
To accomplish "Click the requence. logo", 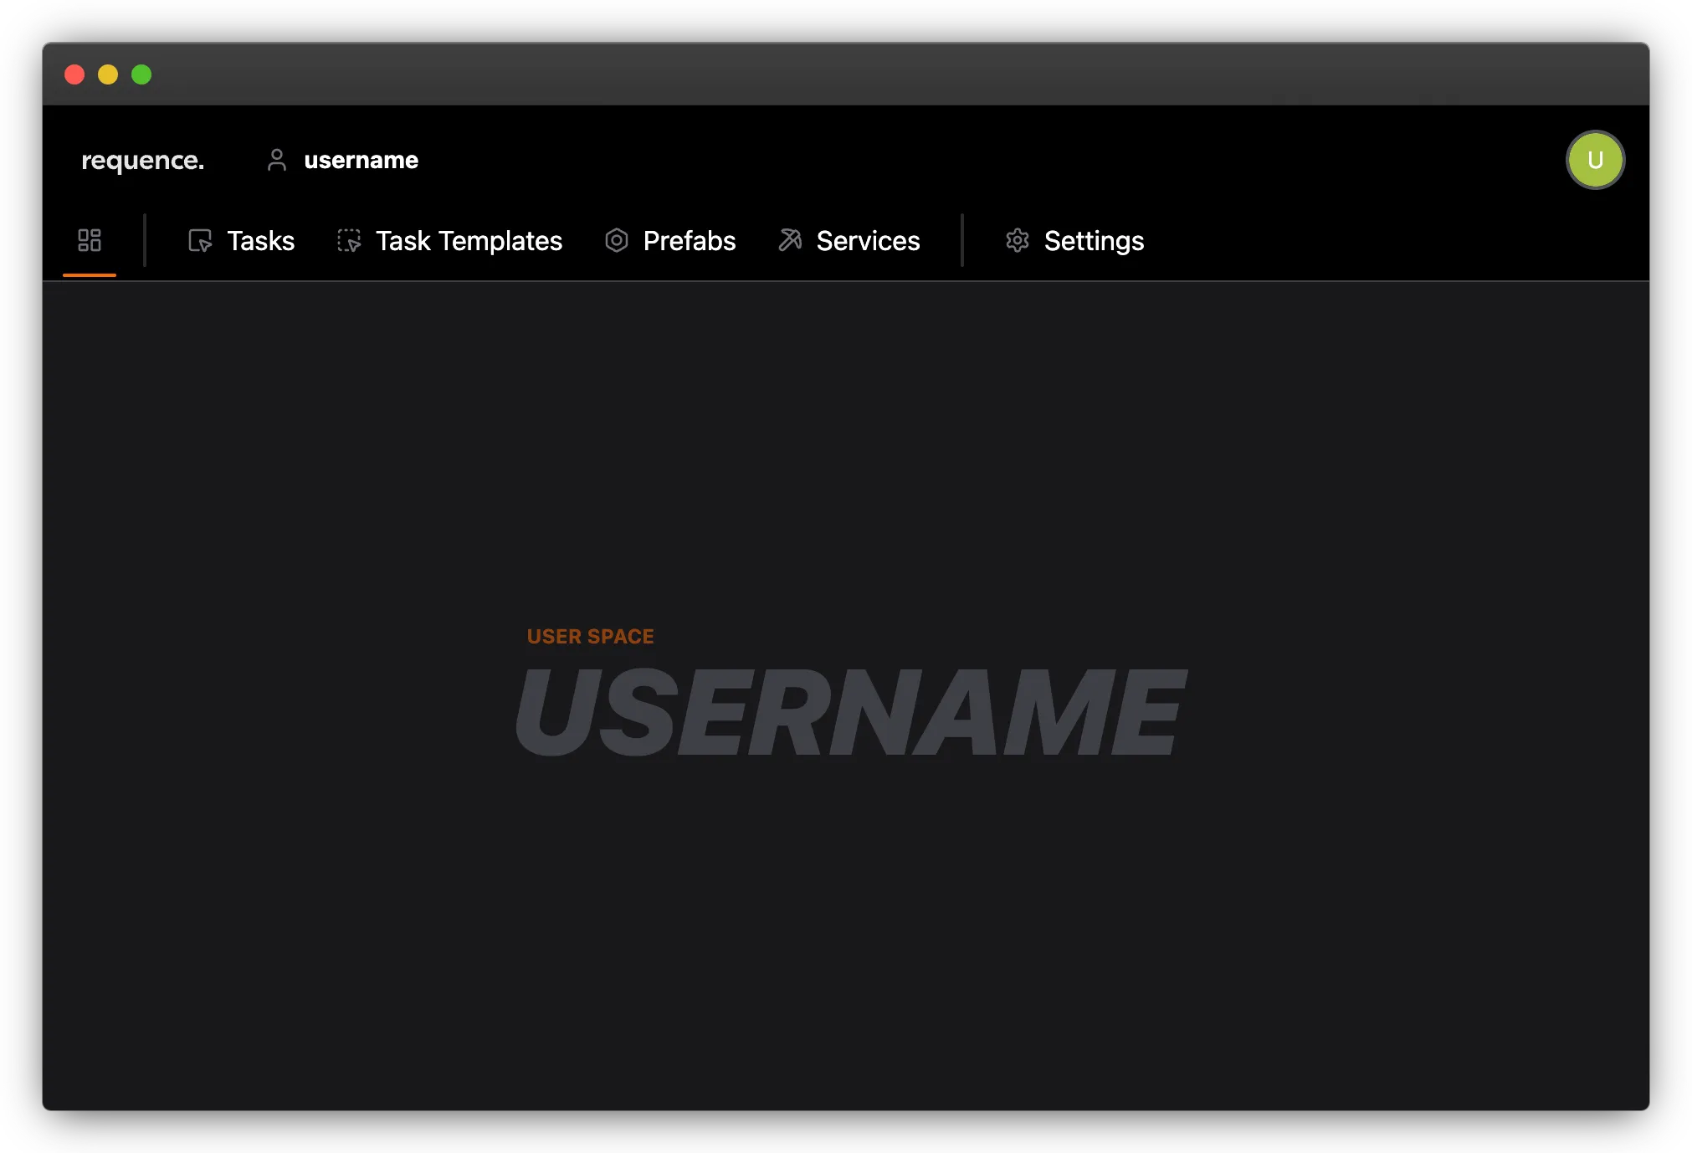I will coord(141,160).
